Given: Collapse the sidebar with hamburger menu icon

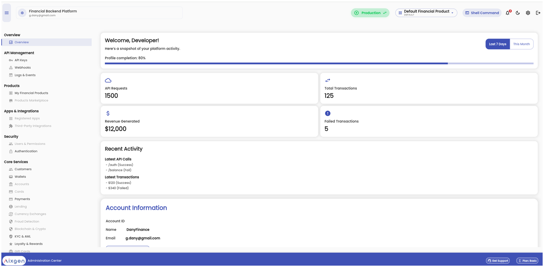Looking at the screenshot, I should [x=6, y=13].
